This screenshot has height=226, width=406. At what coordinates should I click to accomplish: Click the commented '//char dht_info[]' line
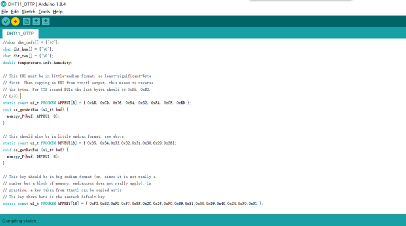point(31,43)
